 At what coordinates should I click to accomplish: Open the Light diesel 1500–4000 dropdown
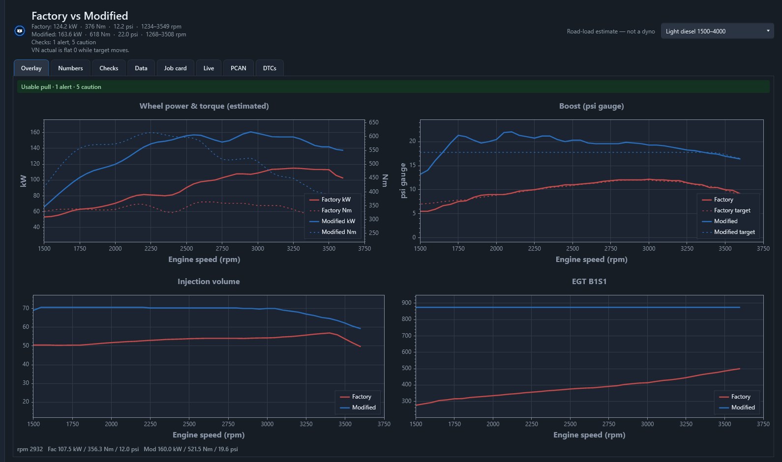[717, 31]
